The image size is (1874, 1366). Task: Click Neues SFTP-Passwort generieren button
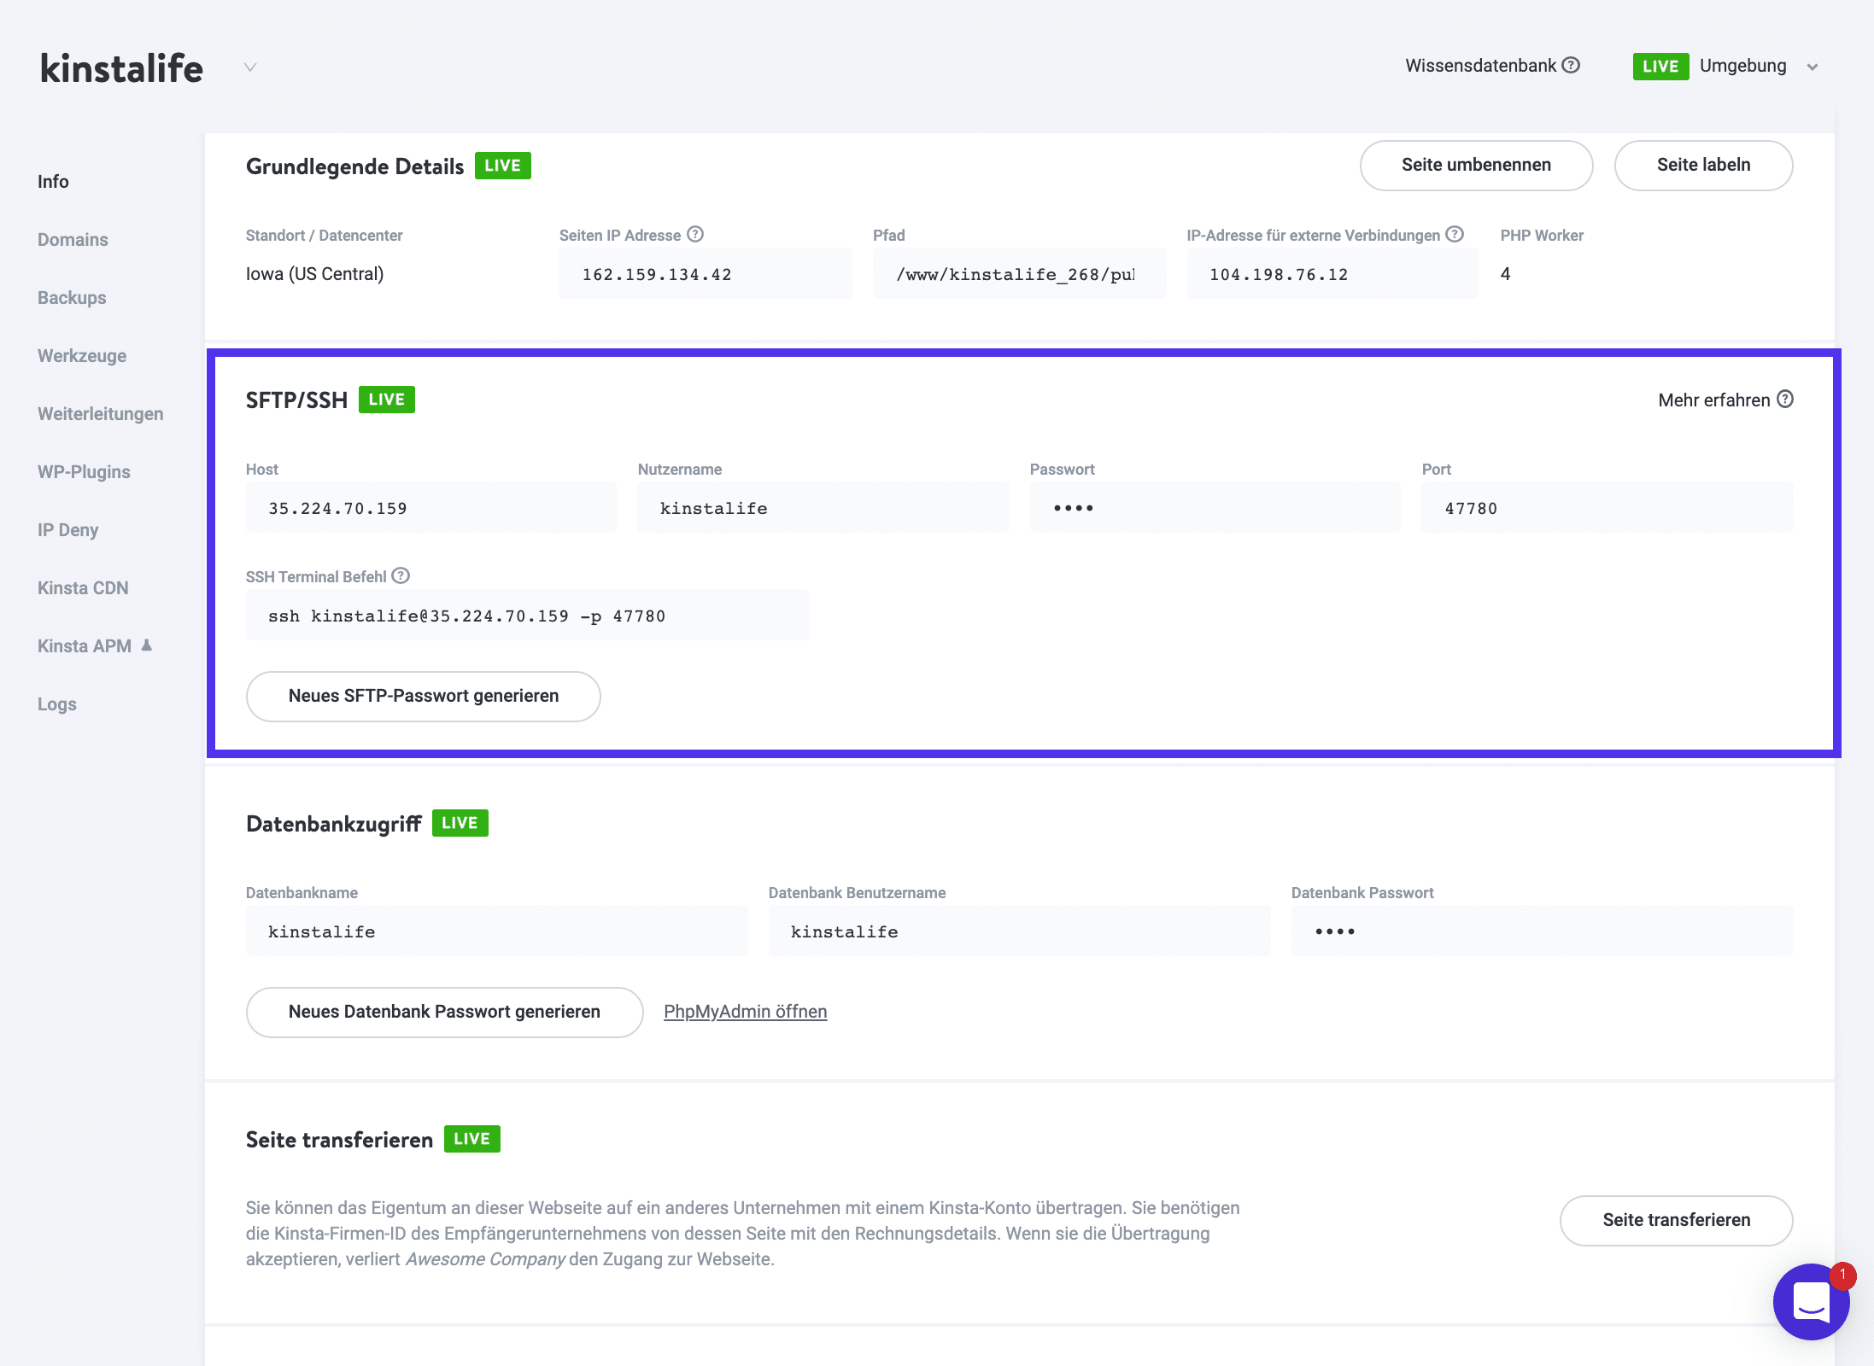(424, 695)
